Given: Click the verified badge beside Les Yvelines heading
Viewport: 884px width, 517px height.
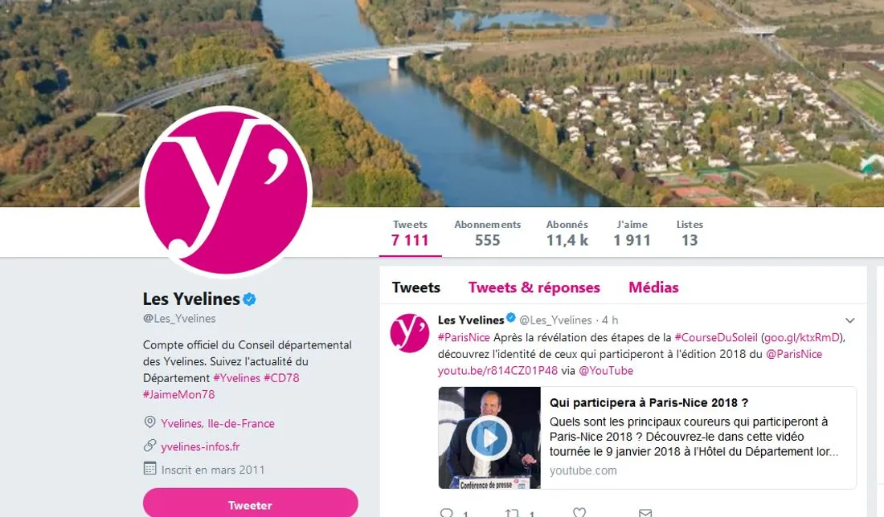Looking at the screenshot, I should coord(250,299).
